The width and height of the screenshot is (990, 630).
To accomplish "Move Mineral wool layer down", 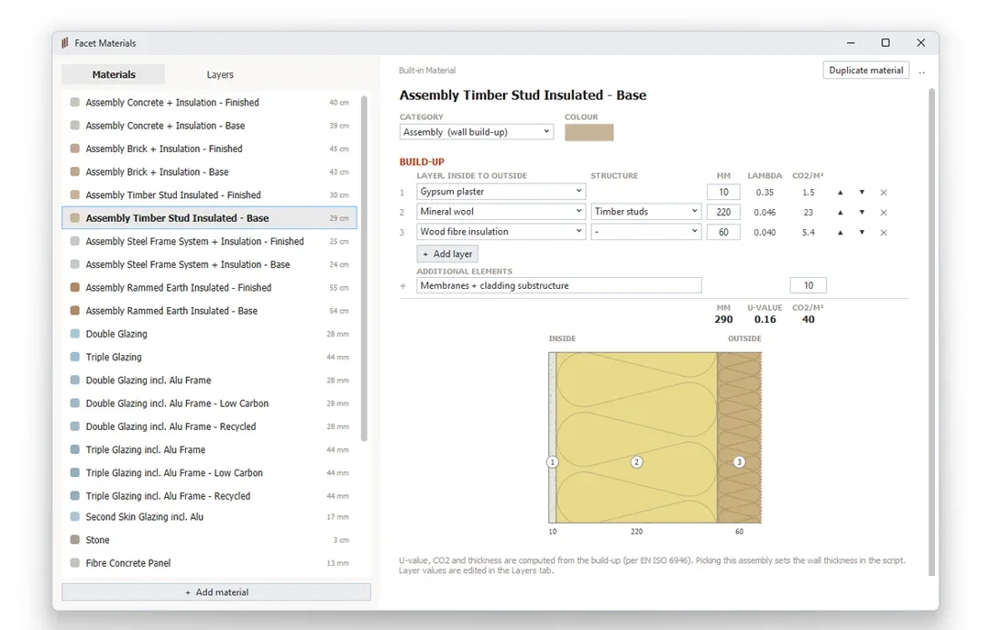I will coord(861,213).
